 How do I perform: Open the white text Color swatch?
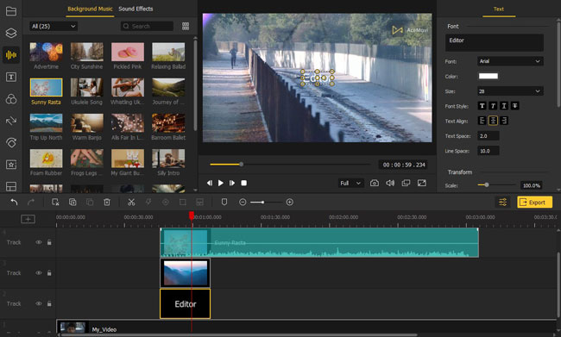[489, 76]
